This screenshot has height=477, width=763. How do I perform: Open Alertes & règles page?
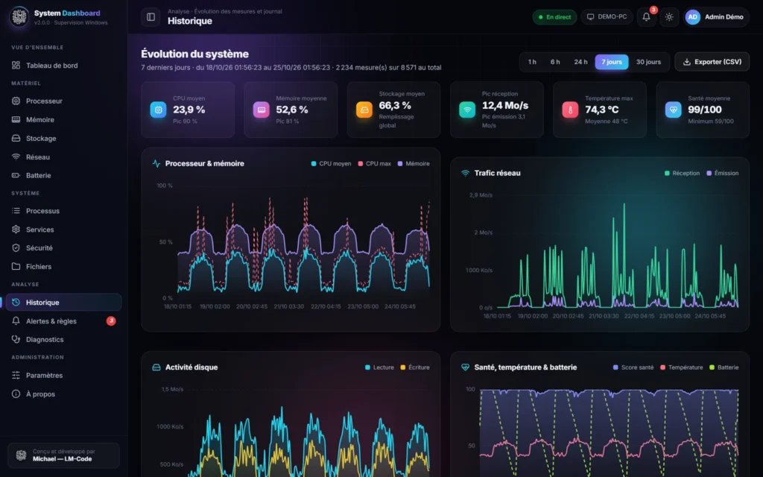pyautogui.click(x=64, y=320)
